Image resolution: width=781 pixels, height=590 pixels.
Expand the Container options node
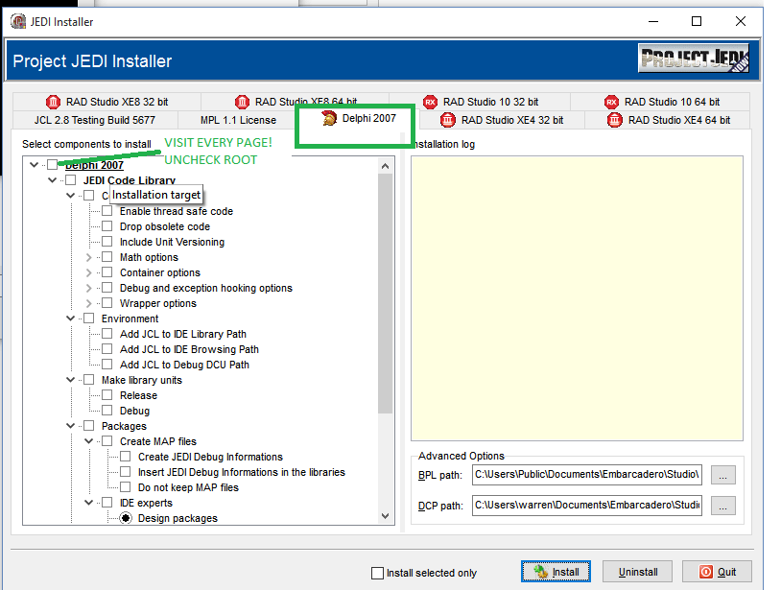88,272
